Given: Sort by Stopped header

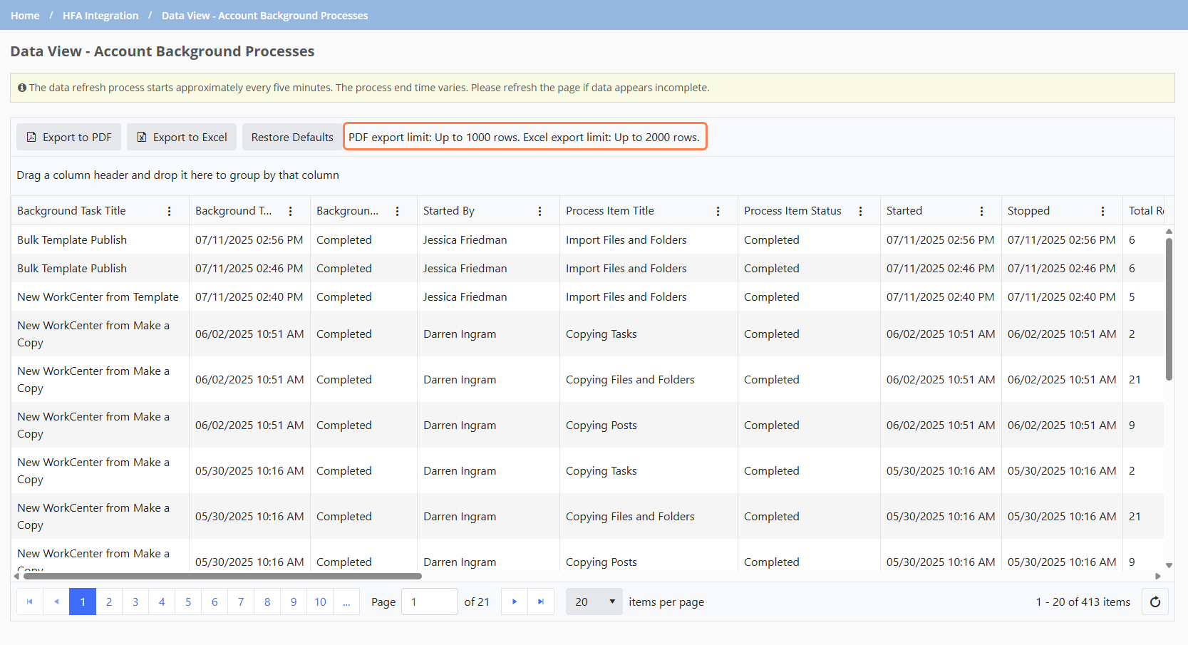Looking at the screenshot, I should [x=1028, y=211].
